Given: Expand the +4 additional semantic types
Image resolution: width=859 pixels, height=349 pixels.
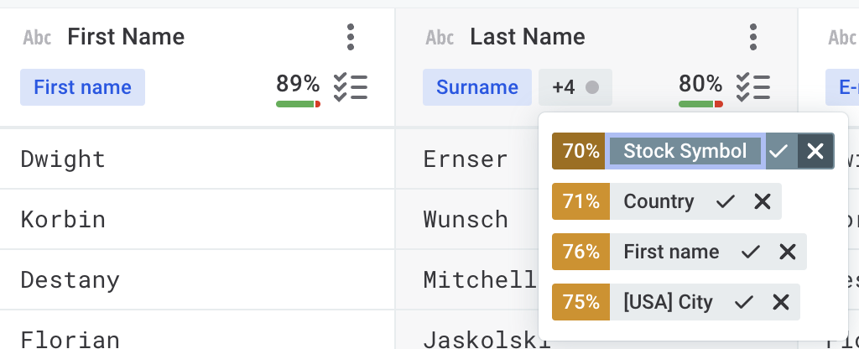Looking at the screenshot, I should [575, 87].
